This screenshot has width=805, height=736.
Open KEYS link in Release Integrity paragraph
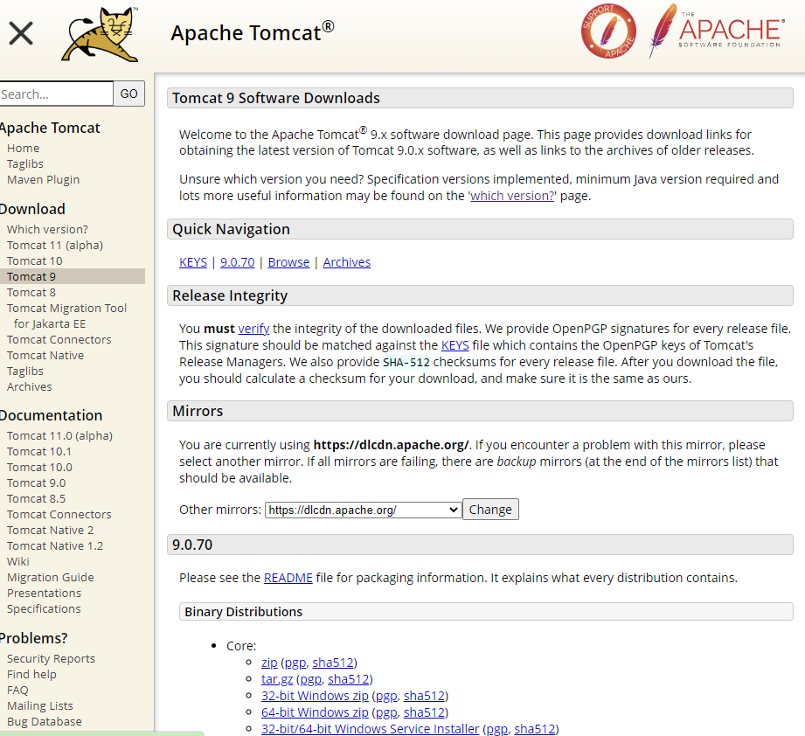455,345
